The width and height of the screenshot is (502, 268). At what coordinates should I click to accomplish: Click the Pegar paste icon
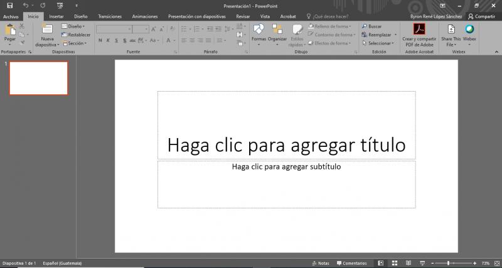tap(9, 30)
